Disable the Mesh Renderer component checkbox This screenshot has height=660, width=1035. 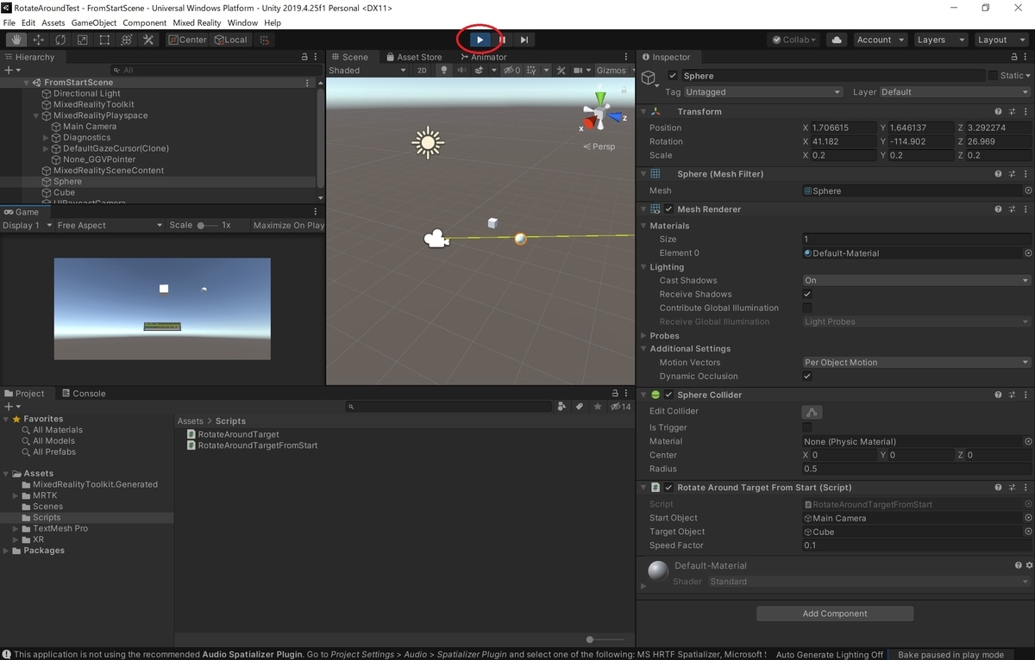pos(668,209)
